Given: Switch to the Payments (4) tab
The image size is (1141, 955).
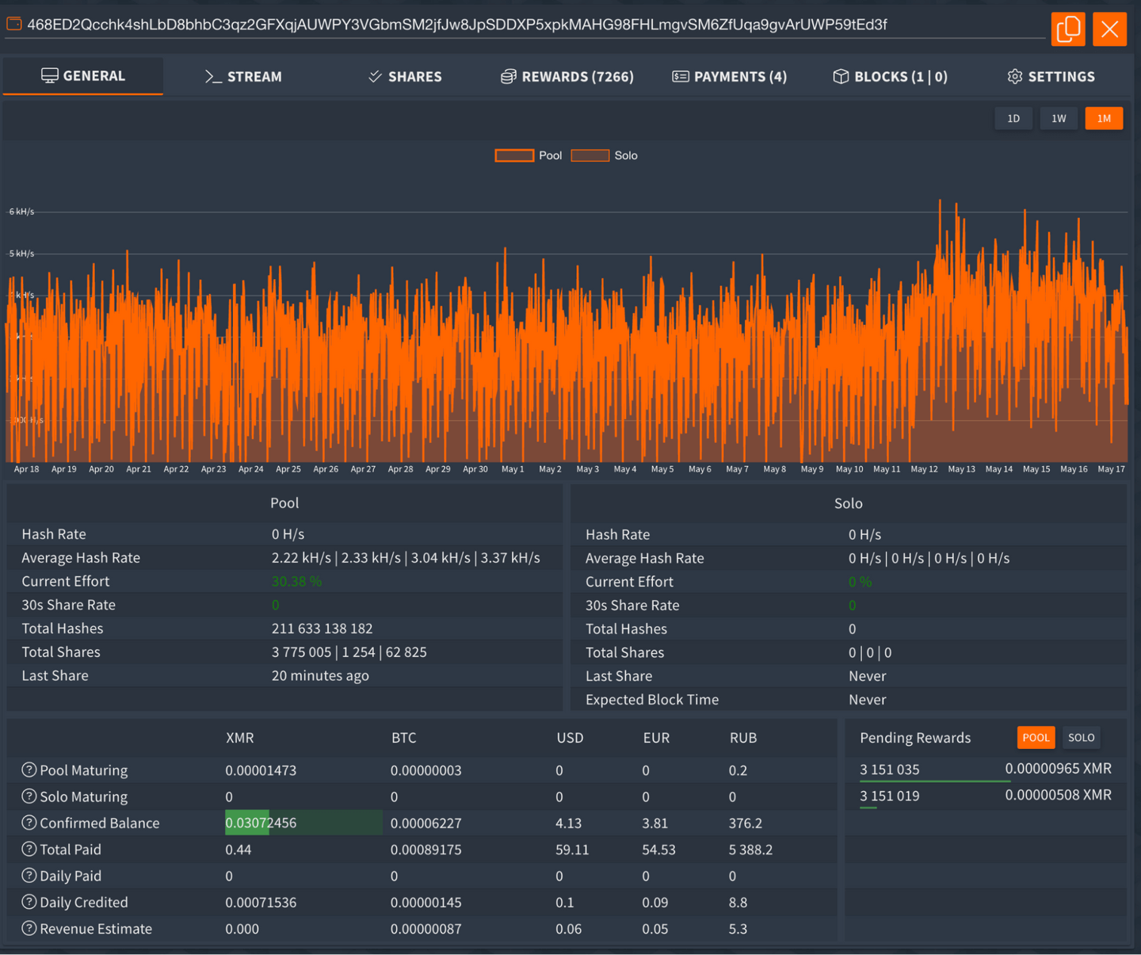Looking at the screenshot, I should pyautogui.click(x=729, y=77).
